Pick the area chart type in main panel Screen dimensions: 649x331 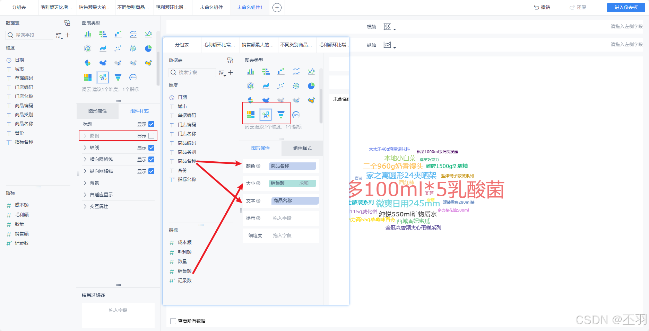[103, 48]
